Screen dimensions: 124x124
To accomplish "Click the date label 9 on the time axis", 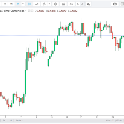I will [x=36, y=117].
